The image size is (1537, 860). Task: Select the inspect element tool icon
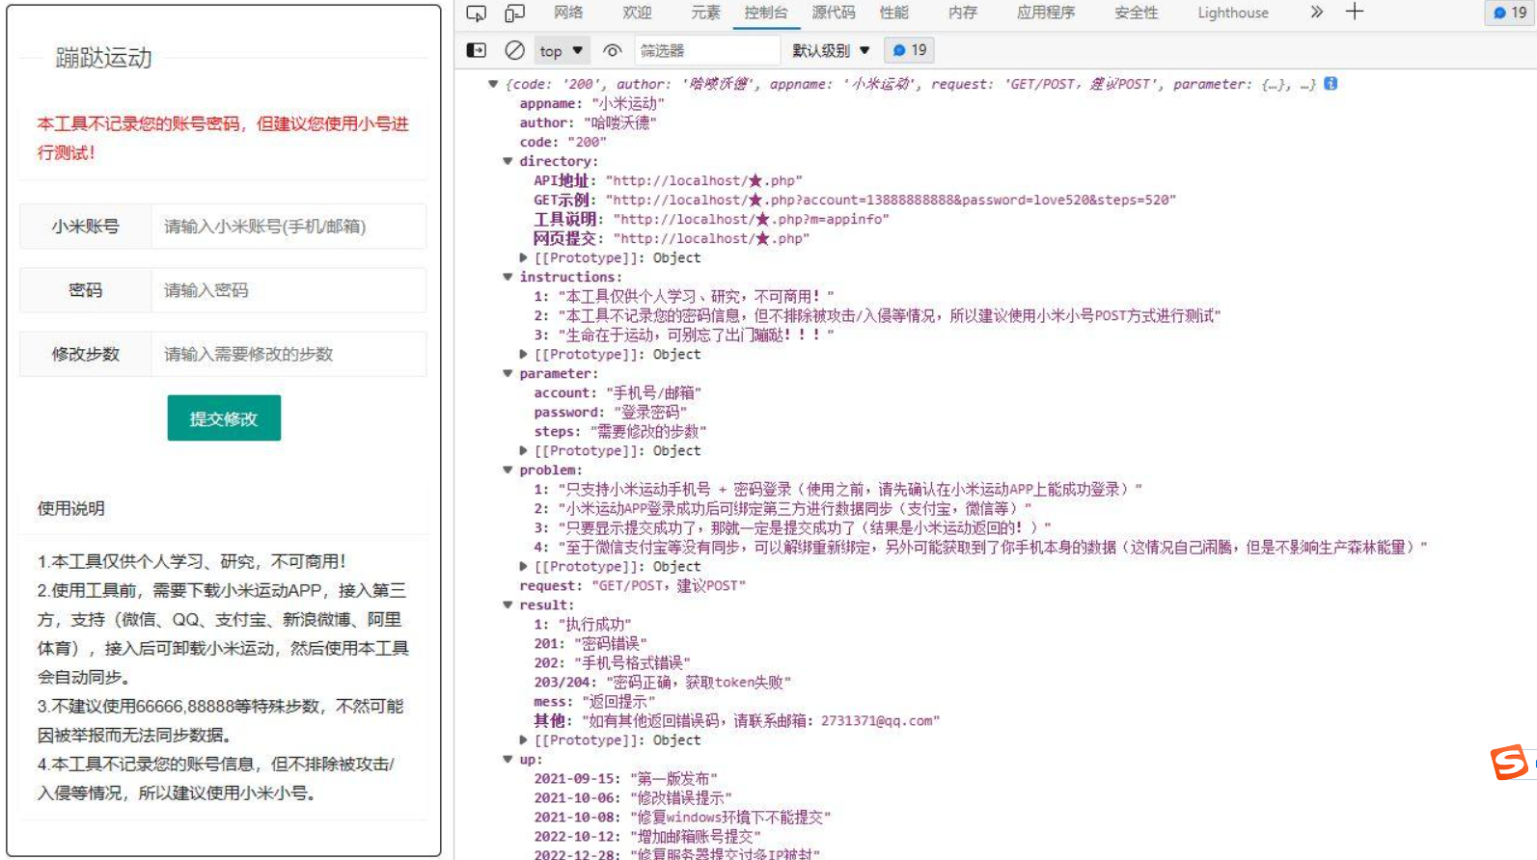477,13
